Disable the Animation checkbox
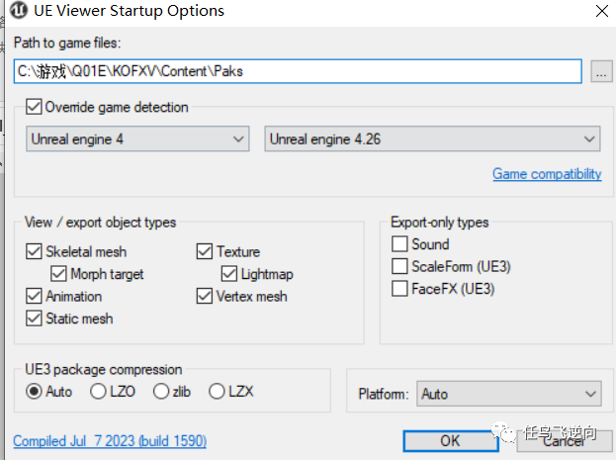Screen dimensions: 616x460 34,296
